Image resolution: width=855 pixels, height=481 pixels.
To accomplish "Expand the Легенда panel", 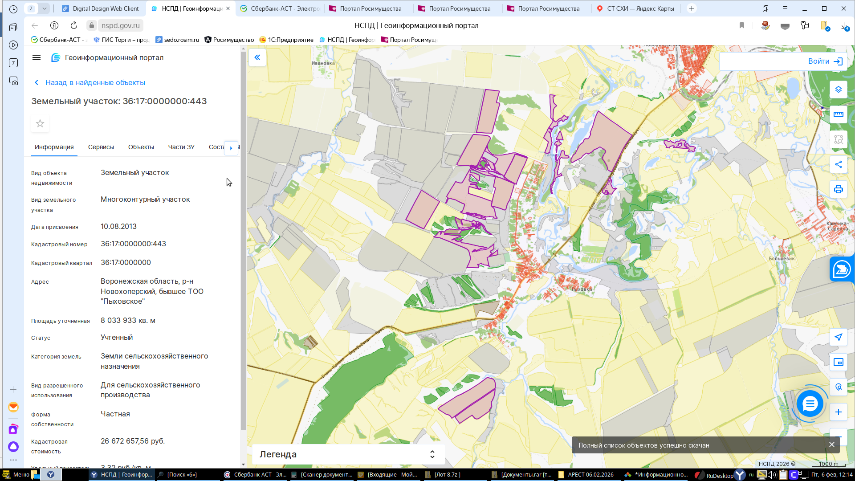I will [x=432, y=454].
